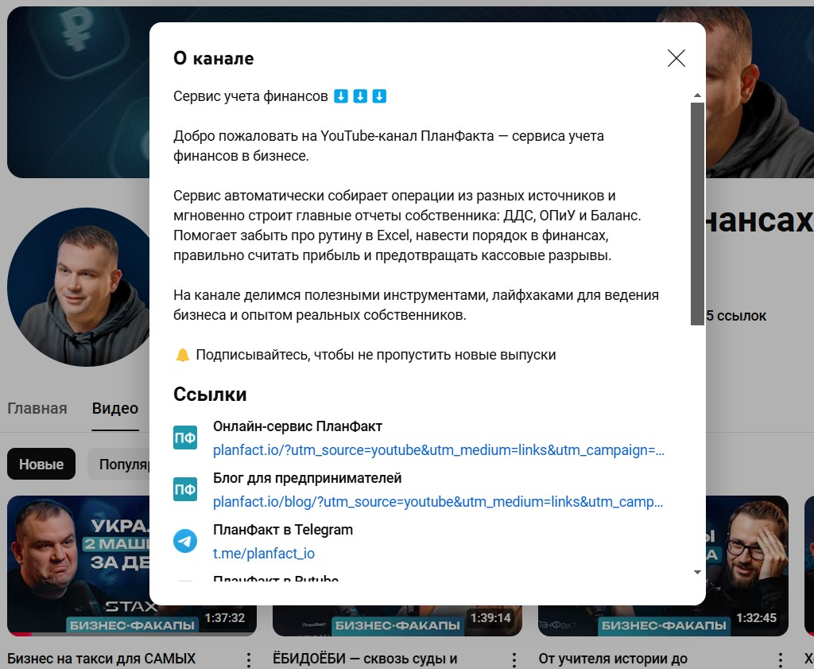The width and height of the screenshot is (814, 669).
Task: Click the scrollbar up arrow in the dialog
Action: click(698, 95)
